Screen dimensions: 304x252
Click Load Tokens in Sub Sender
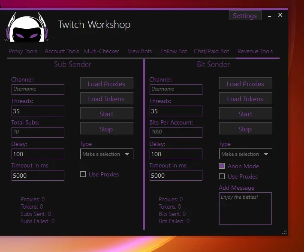tap(107, 98)
